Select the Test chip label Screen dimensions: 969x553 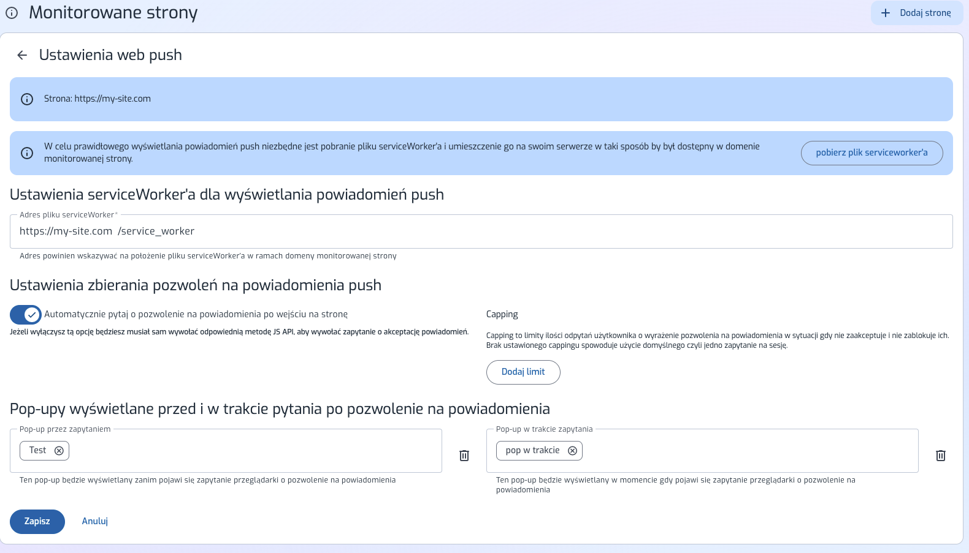point(37,451)
